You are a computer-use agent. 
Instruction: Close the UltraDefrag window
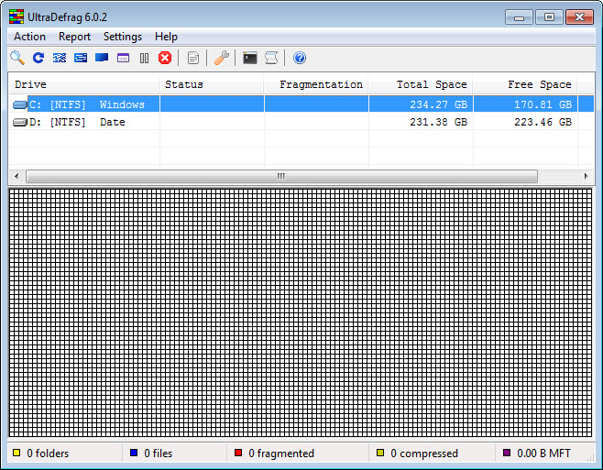(579, 17)
